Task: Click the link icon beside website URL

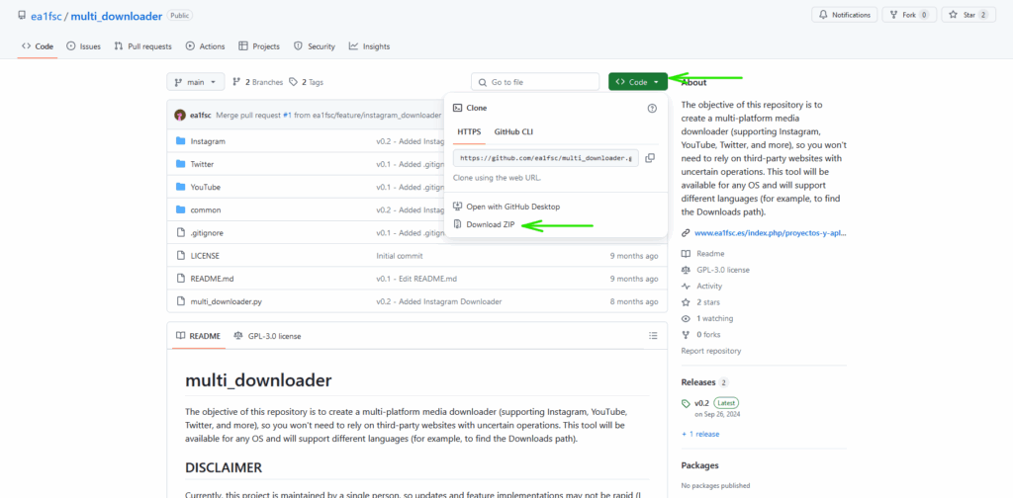Action: tap(686, 233)
